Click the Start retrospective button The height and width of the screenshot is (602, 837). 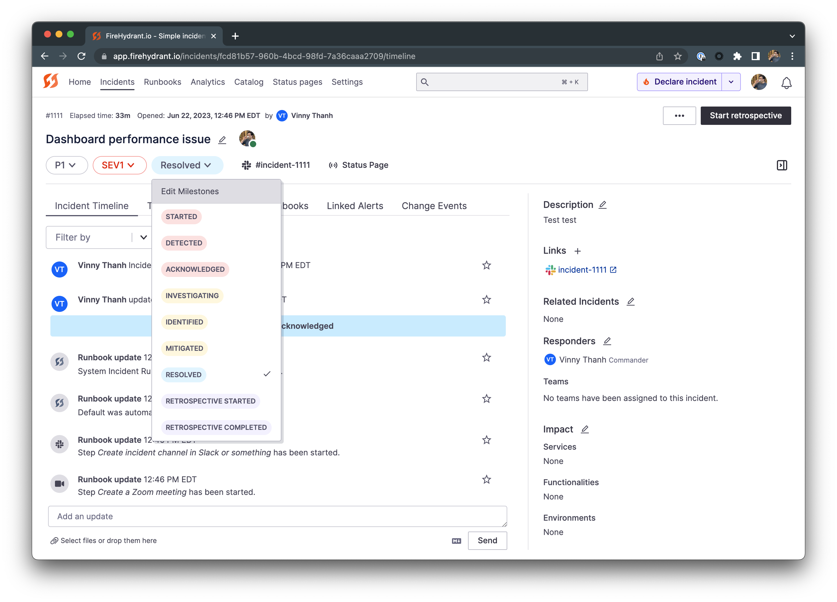(x=745, y=116)
